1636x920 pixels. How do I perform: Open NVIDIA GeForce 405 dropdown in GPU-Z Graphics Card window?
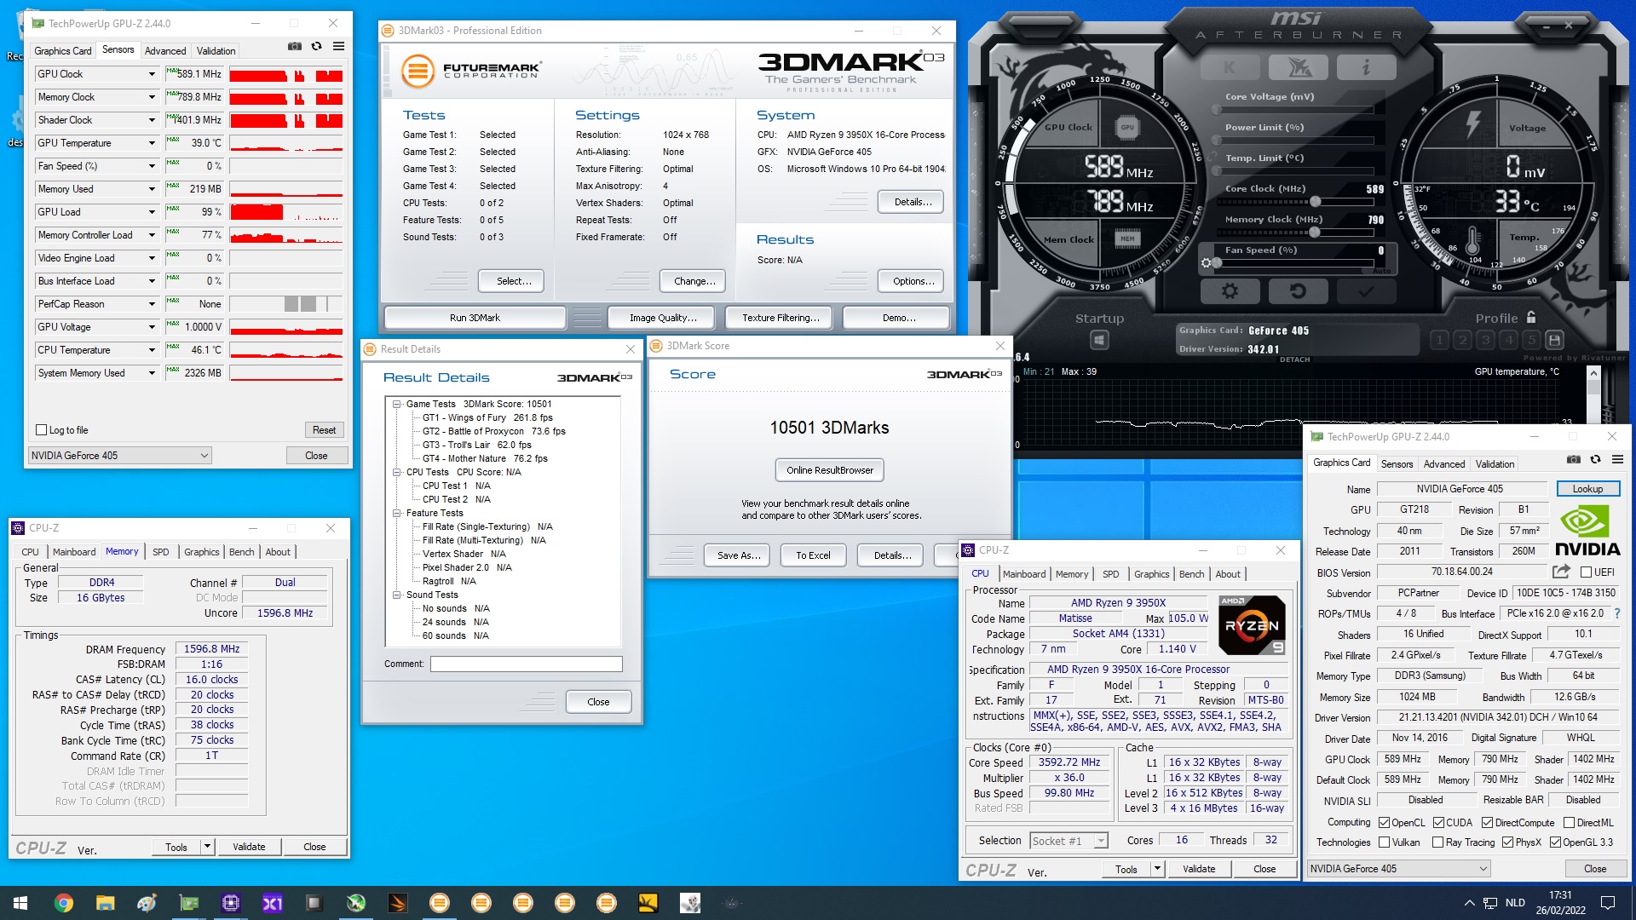tap(1399, 869)
